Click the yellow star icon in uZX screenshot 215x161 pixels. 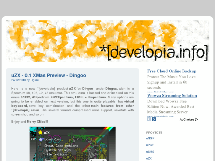click(40, 132)
